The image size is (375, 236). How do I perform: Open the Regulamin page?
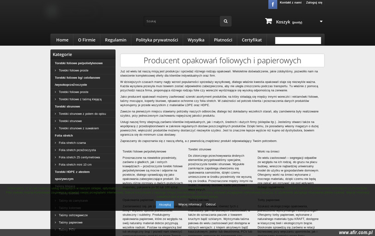click(115, 40)
